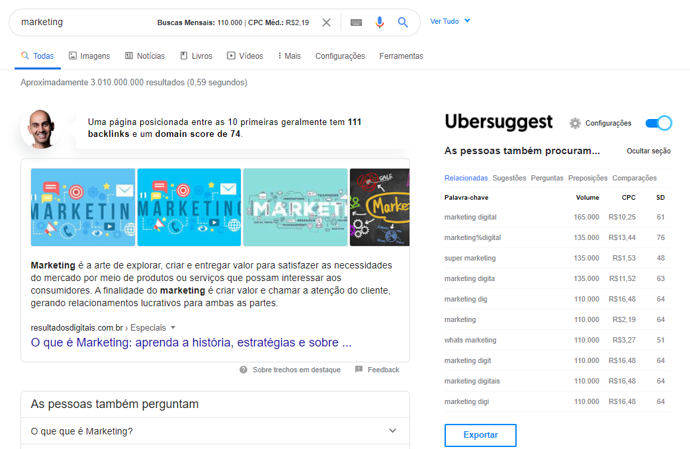This screenshot has height=449, width=690.
Task: Click Sobre trechos em destaque link
Action: pos(296,370)
